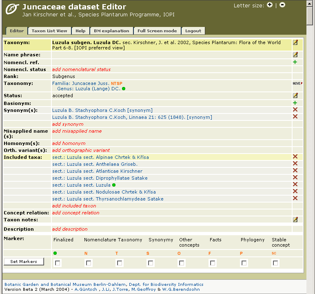Open the BM explanation tab
315x294 pixels.
point(111,31)
